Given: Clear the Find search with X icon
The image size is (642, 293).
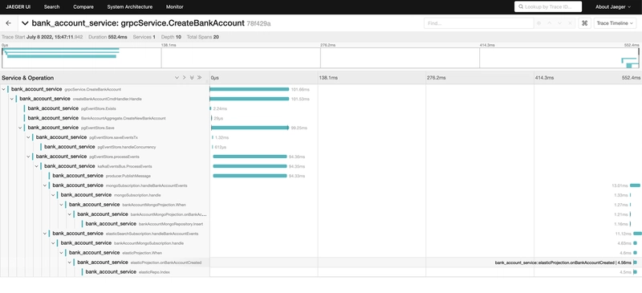Looking at the screenshot, I should [x=570, y=23].
